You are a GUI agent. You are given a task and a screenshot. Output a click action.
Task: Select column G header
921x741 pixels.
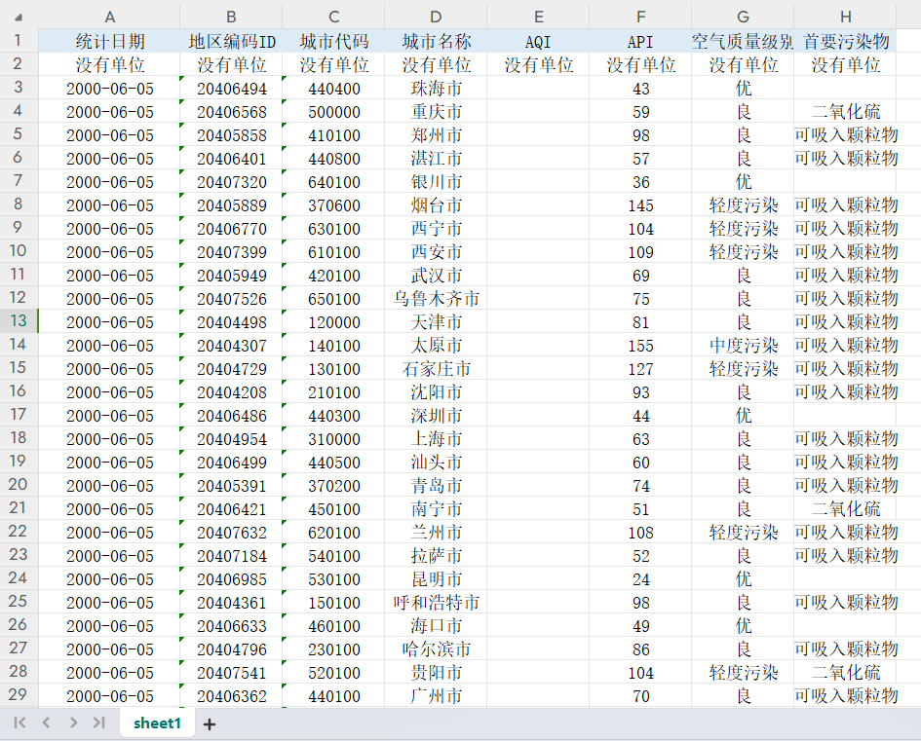pos(743,17)
